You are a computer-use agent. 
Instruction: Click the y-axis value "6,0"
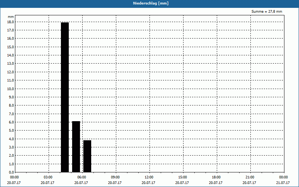coord(12,122)
